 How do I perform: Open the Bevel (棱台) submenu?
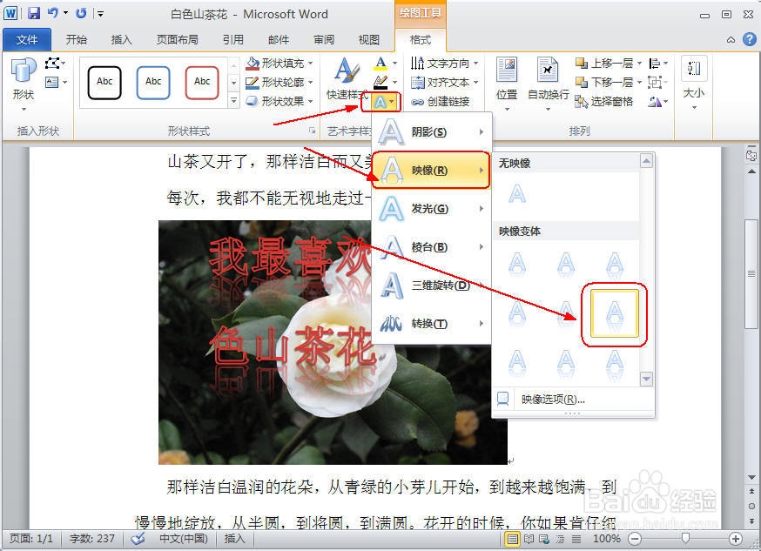tap(432, 247)
